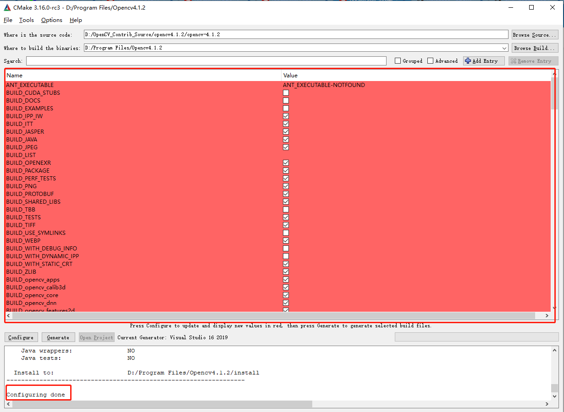Enable the BUILD_DOCS checkbox
The width and height of the screenshot is (564, 412).
[x=286, y=100]
